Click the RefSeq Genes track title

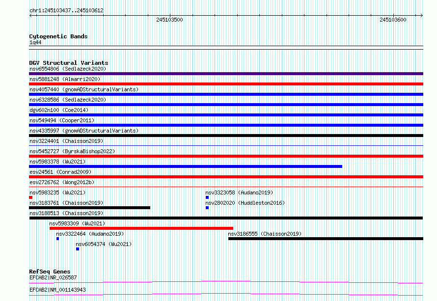click(x=50, y=272)
